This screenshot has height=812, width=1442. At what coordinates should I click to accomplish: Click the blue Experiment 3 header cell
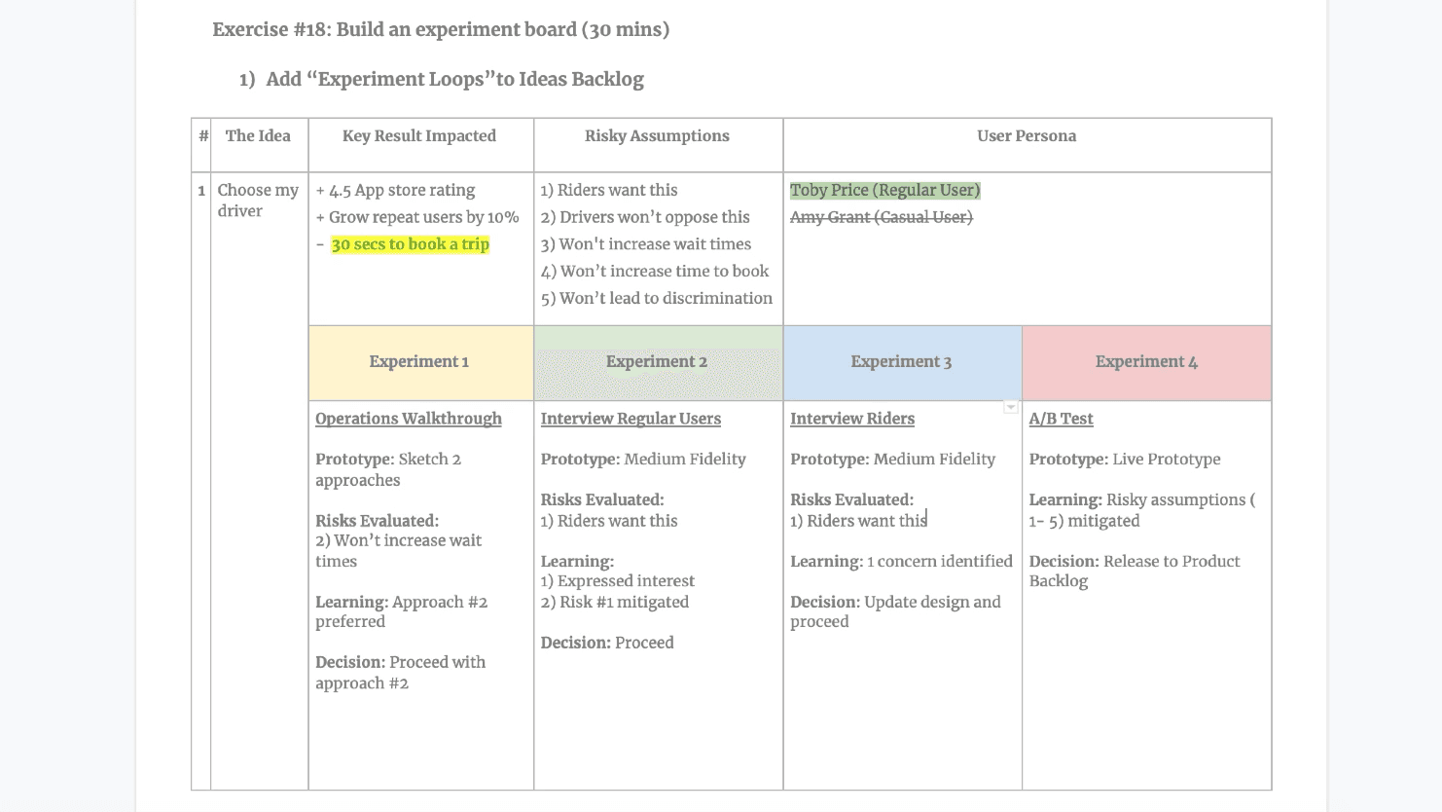(901, 362)
